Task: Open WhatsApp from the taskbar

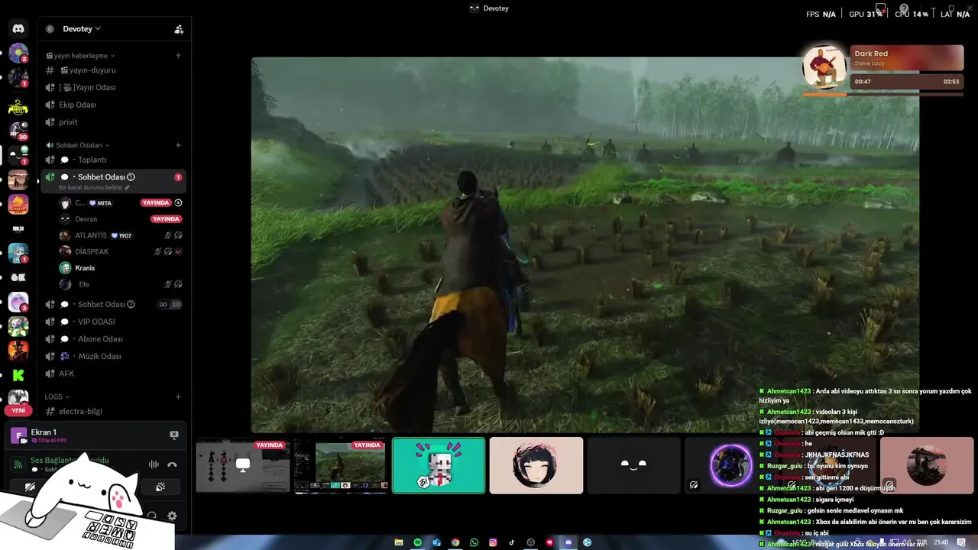Action: pos(474,542)
